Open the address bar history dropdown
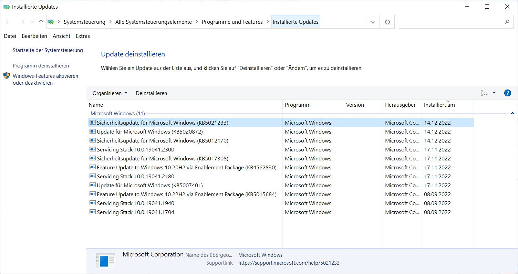The image size is (518, 274). (x=372, y=22)
